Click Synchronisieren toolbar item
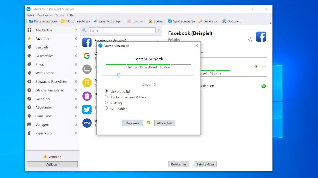 [181, 21]
